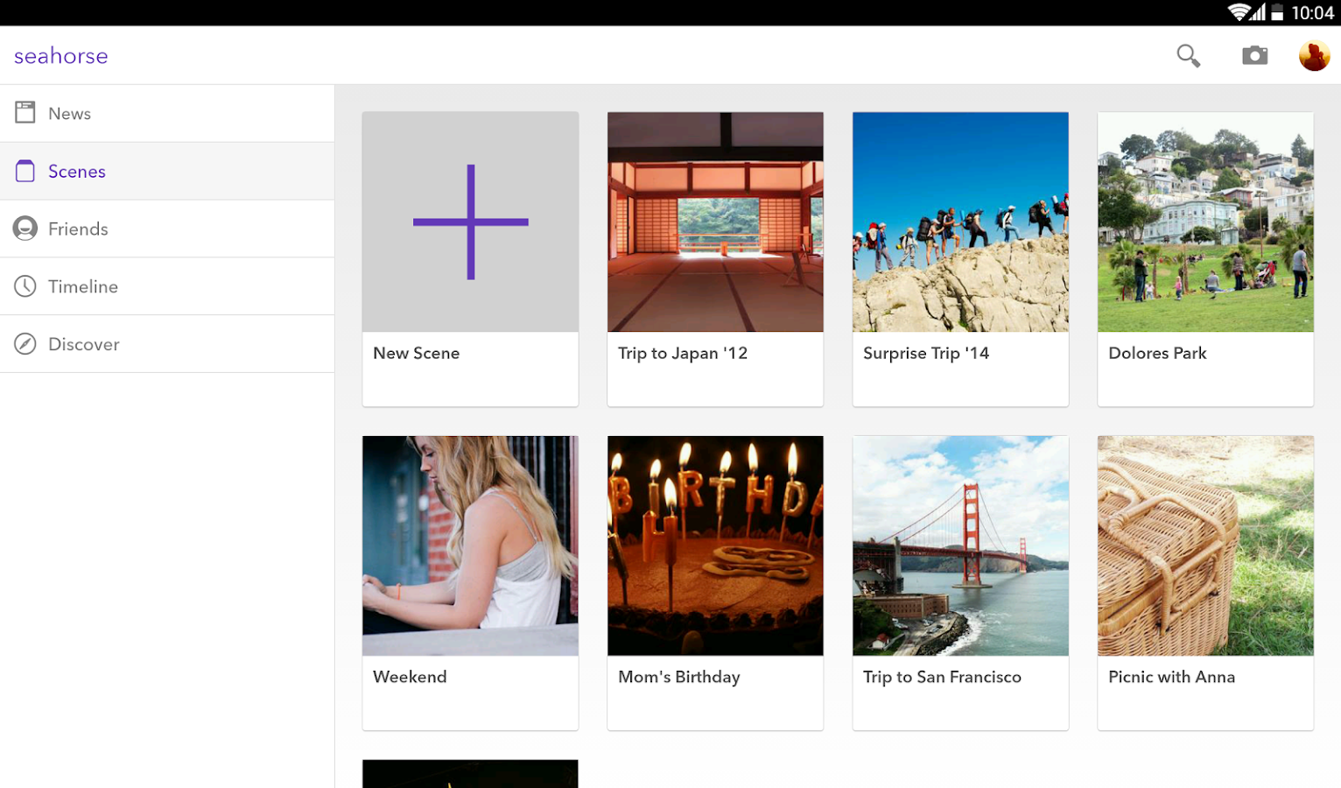This screenshot has height=788, width=1341.
Task: Click the News sidebar icon
Action: pyautogui.click(x=25, y=113)
